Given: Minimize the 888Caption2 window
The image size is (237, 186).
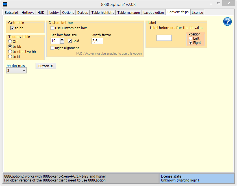Looking at the screenshot, I should pyautogui.click(x=211, y=4).
